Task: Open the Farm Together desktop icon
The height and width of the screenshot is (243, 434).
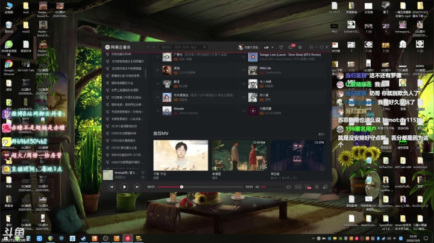Action: coord(386,185)
